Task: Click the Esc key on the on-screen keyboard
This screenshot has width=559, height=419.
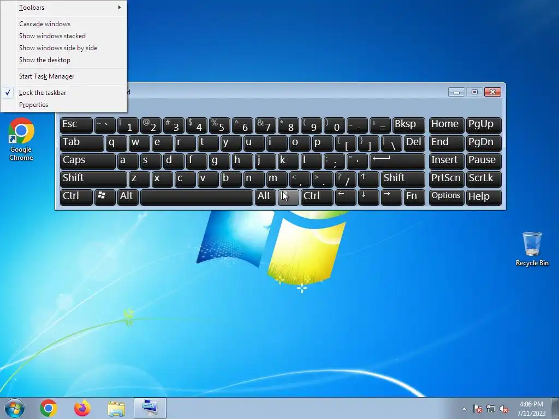Action: coord(76,125)
